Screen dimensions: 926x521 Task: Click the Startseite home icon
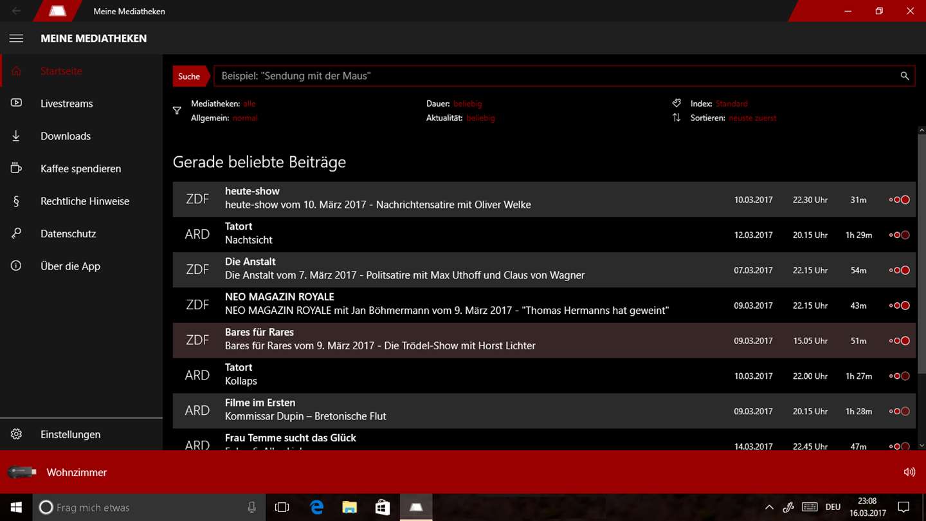pos(16,71)
